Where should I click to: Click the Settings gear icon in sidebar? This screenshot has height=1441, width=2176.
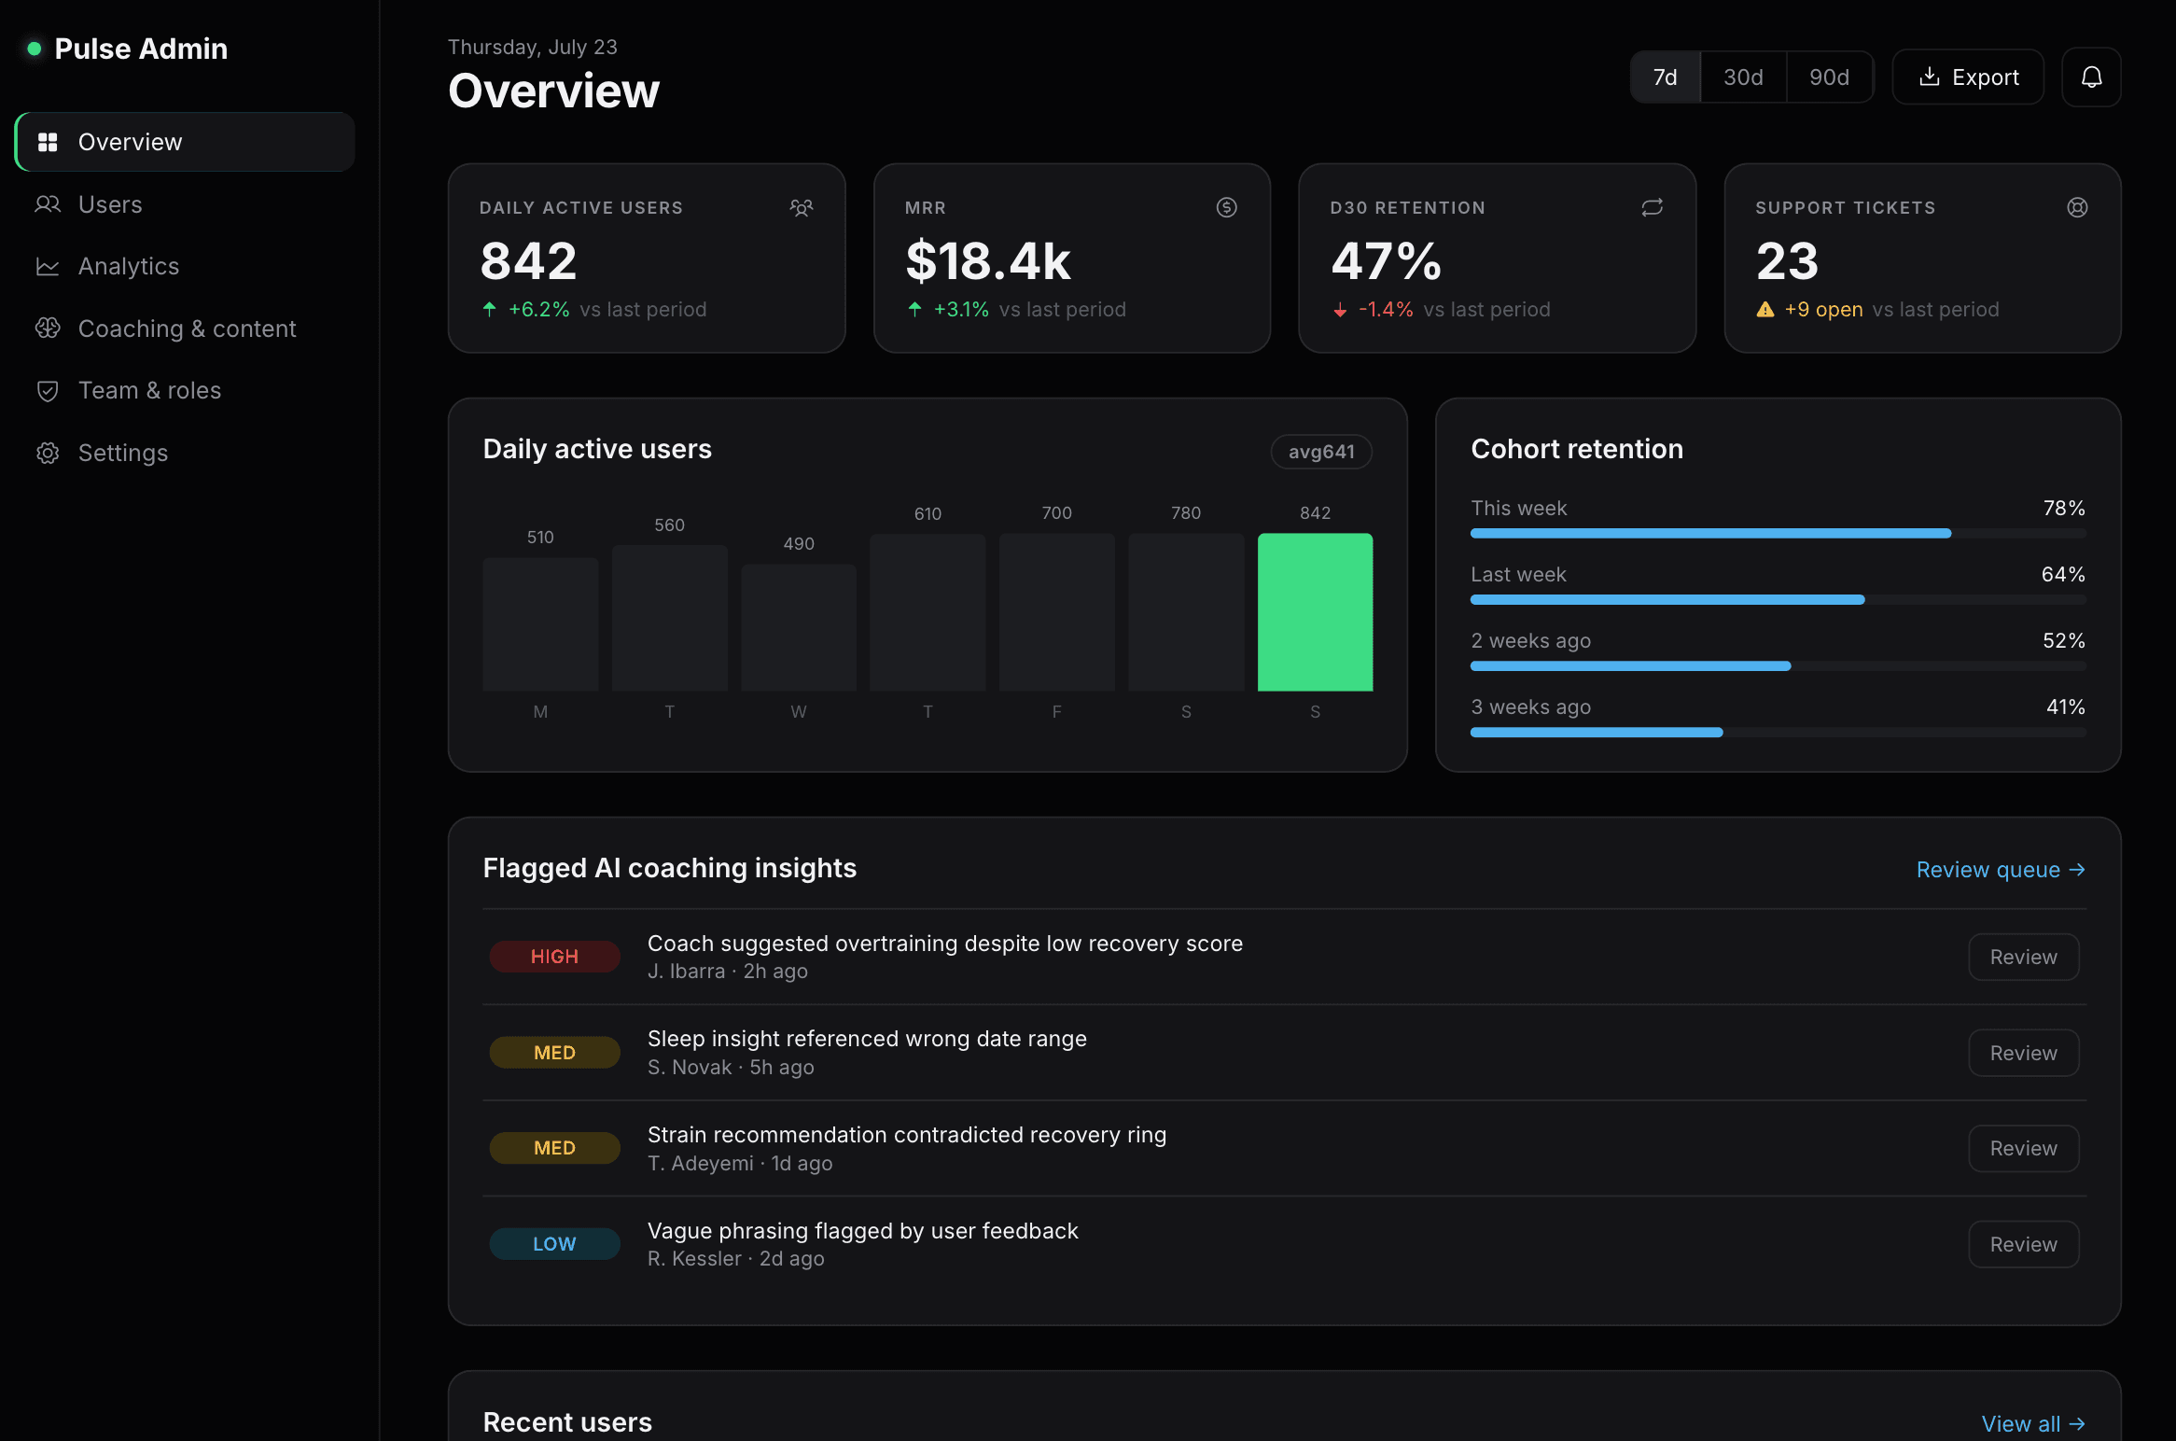click(x=48, y=453)
